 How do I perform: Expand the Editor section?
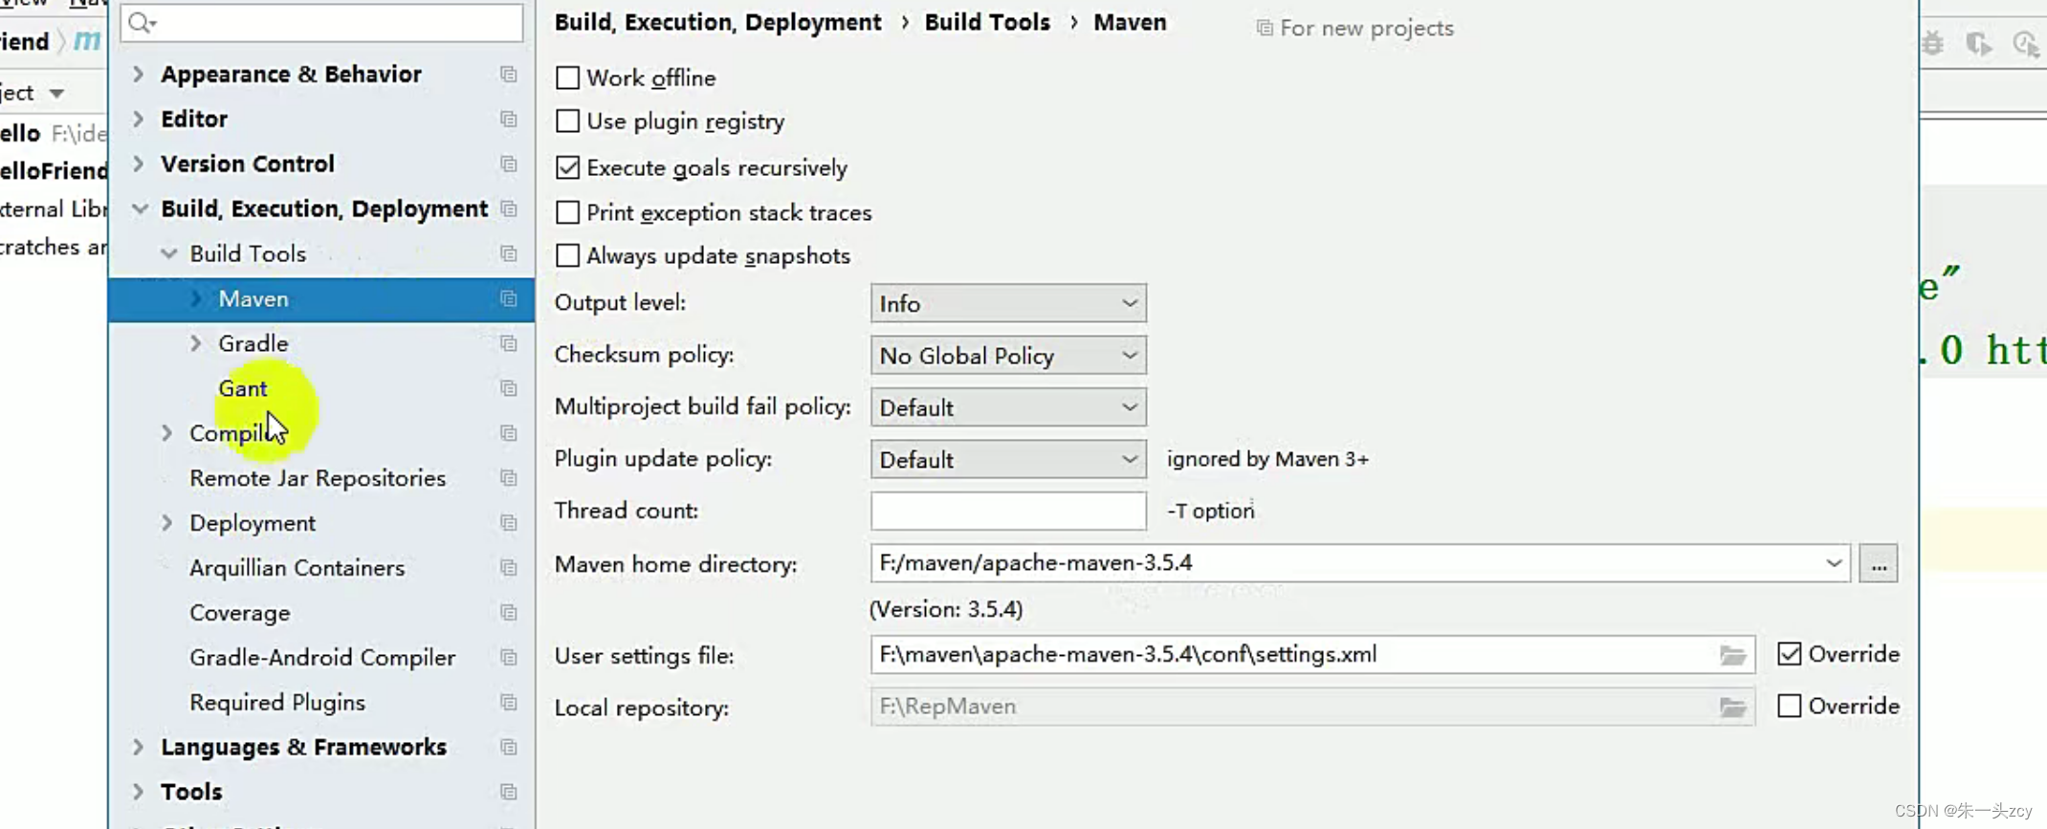pyautogui.click(x=138, y=120)
